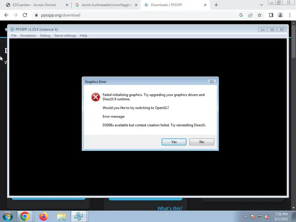Click the Google icon in address bar
Viewport: 296px width, 222px height.
coord(241,15)
